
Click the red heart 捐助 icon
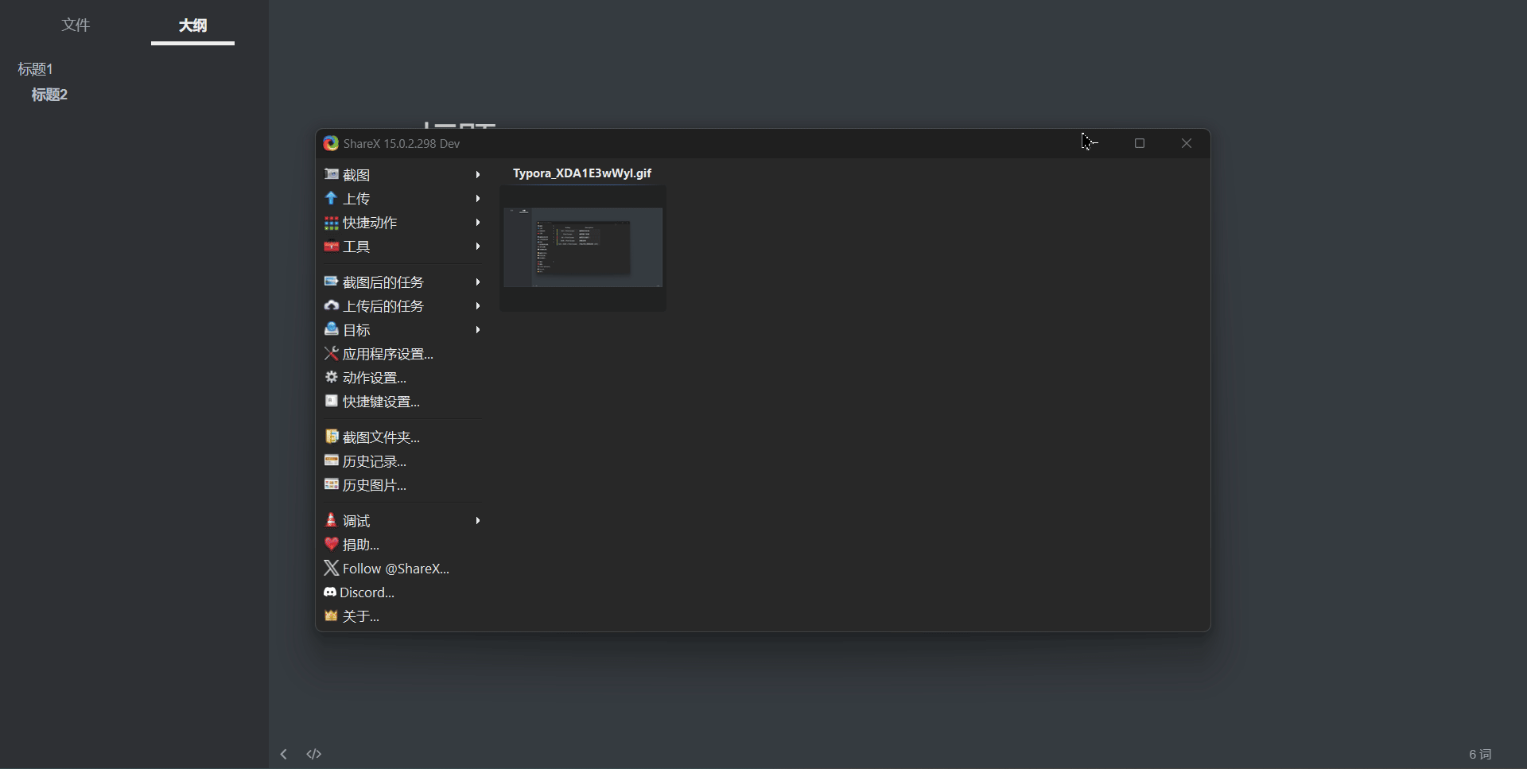[331, 544]
